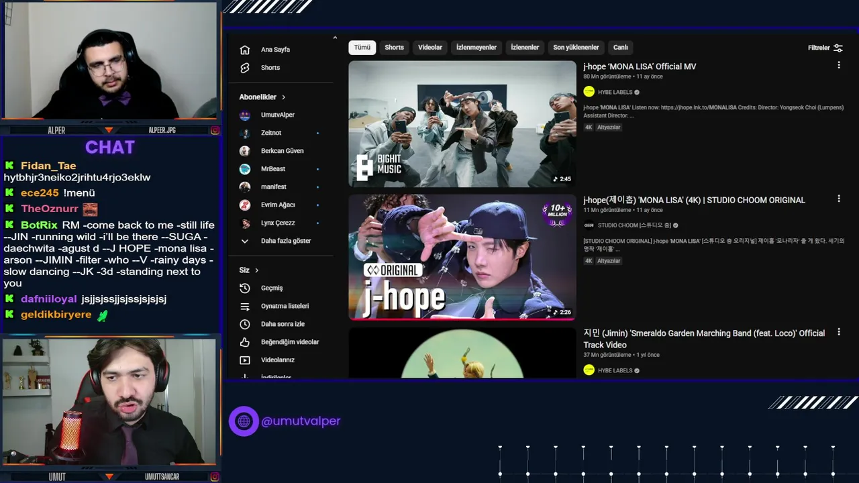Image resolution: width=859 pixels, height=483 pixels.
Task: Open Videolarınız play icon
Action: (x=245, y=360)
